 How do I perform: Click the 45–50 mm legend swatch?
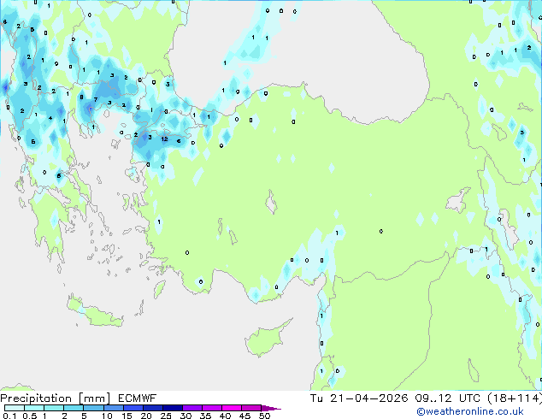pyautogui.click(x=251, y=408)
